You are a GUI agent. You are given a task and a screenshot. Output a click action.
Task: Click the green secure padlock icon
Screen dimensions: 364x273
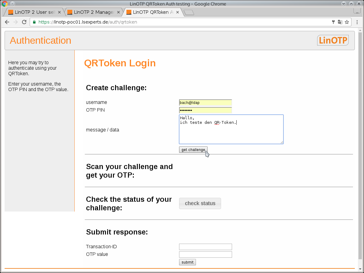(34, 22)
